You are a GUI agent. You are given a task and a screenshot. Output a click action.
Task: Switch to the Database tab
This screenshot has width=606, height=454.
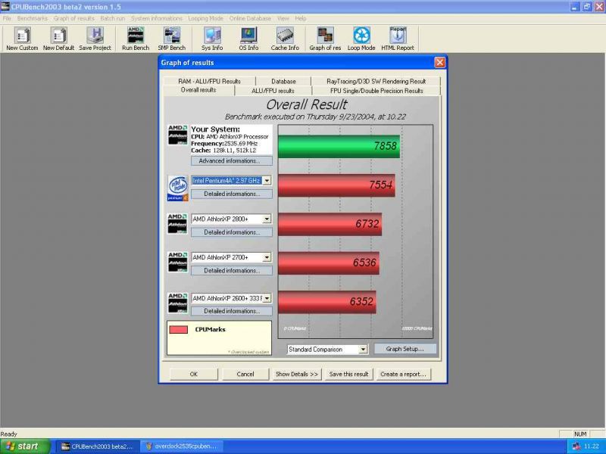point(283,81)
